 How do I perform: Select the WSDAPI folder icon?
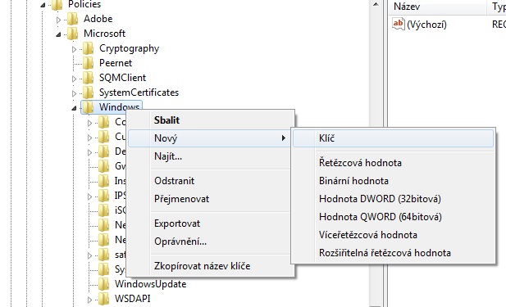coord(103,299)
